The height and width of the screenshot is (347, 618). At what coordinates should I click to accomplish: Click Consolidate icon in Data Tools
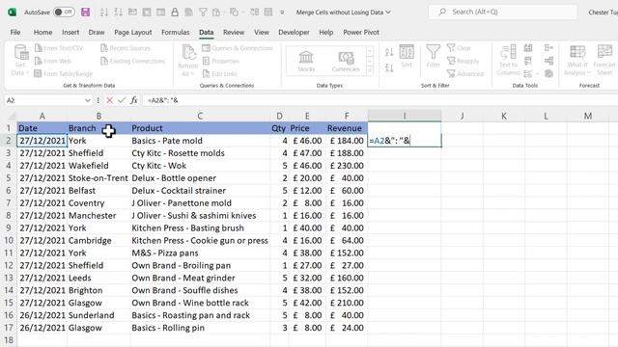coord(548,48)
